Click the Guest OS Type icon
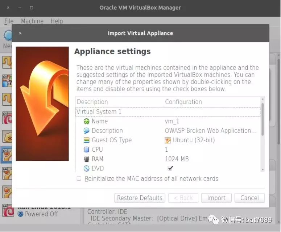This screenshot has width=281, height=232. [86, 140]
